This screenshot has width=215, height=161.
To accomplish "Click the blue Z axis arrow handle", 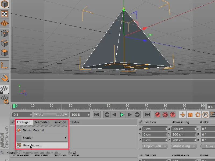I will click(x=145, y=41).
